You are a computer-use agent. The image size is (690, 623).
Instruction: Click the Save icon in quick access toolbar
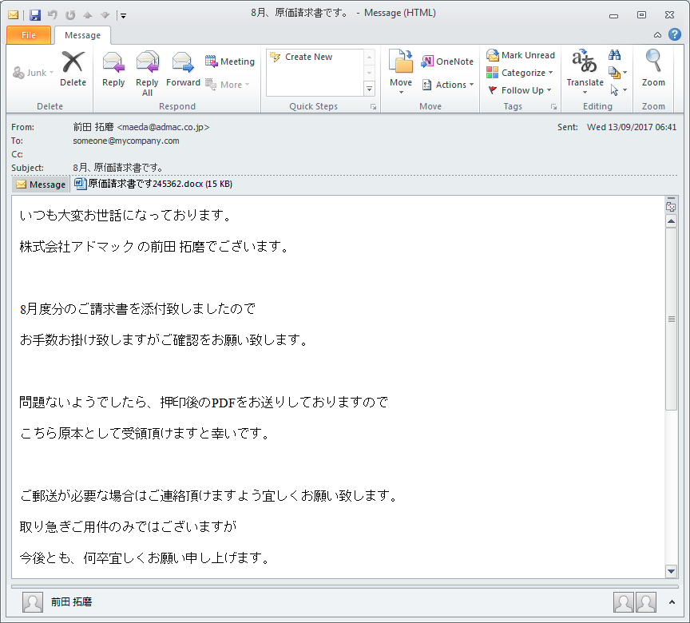click(35, 15)
